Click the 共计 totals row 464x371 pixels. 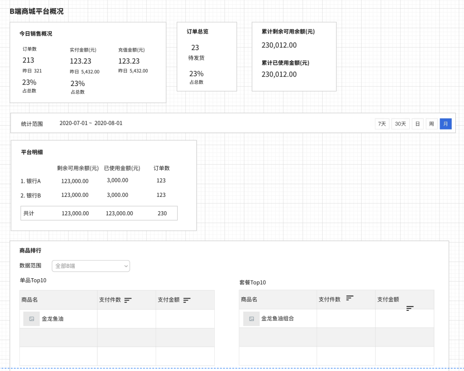[99, 213]
